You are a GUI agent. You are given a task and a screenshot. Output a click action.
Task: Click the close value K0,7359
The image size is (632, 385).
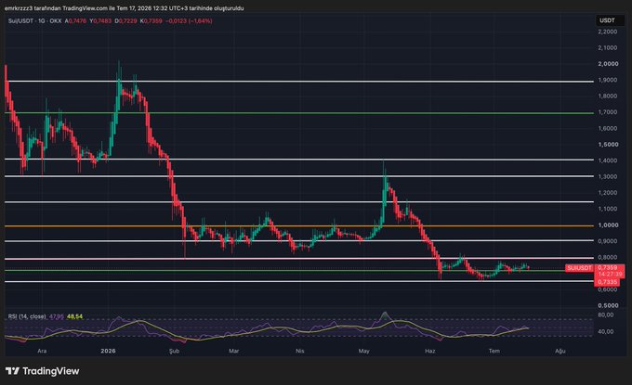(151, 21)
